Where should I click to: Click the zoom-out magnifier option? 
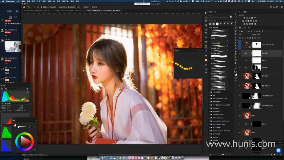pyautogui.click(x=38, y=7)
